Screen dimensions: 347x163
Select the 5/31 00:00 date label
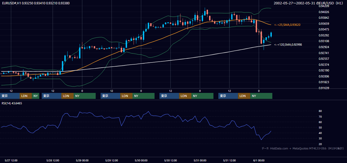click(x=200, y=160)
